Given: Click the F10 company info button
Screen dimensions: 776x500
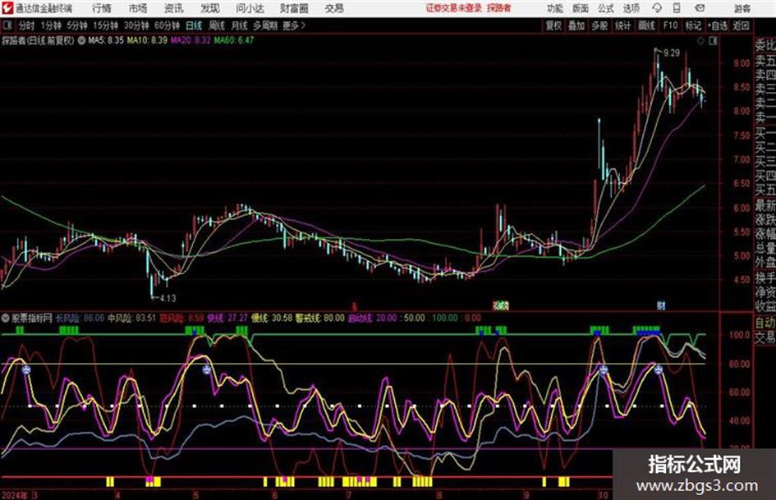Looking at the screenshot, I should pos(670,25).
